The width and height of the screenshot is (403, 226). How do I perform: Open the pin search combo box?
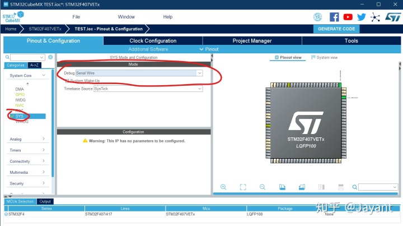point(378,187)
